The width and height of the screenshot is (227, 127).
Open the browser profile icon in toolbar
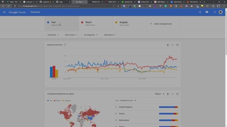218,6
